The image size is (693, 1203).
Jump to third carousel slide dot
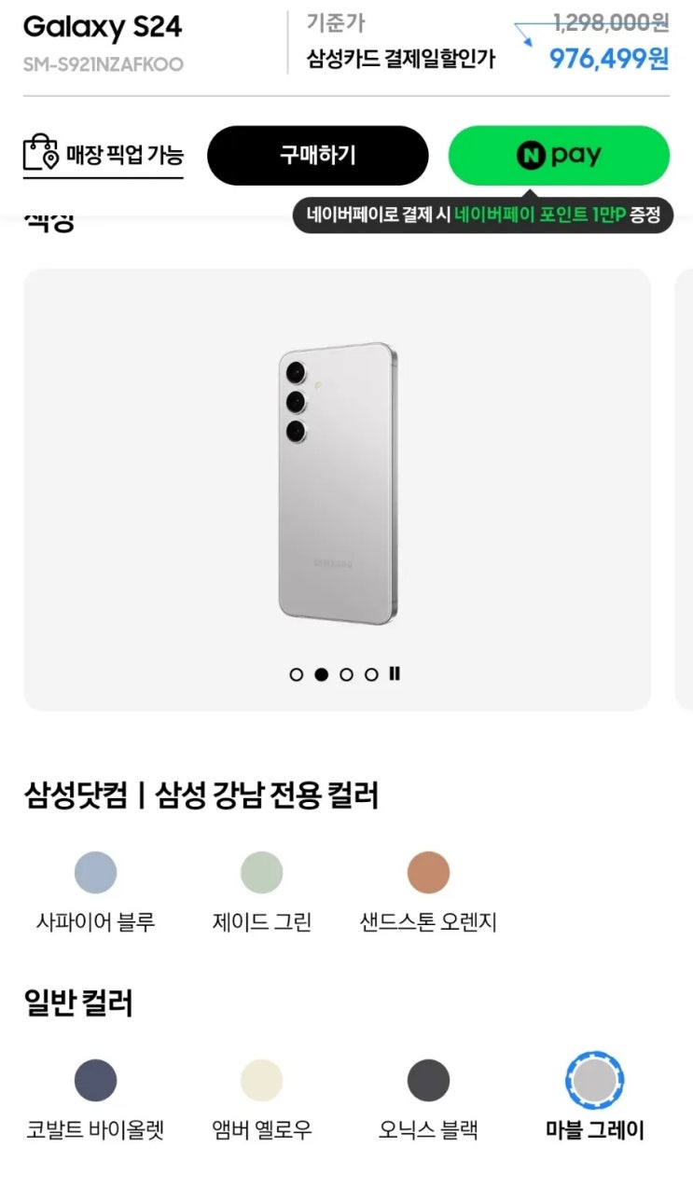click(x=347, y=674)
